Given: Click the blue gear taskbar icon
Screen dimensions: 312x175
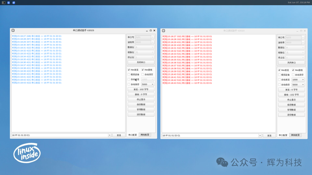Looking at the screenshot, I should tap(8, 2).
